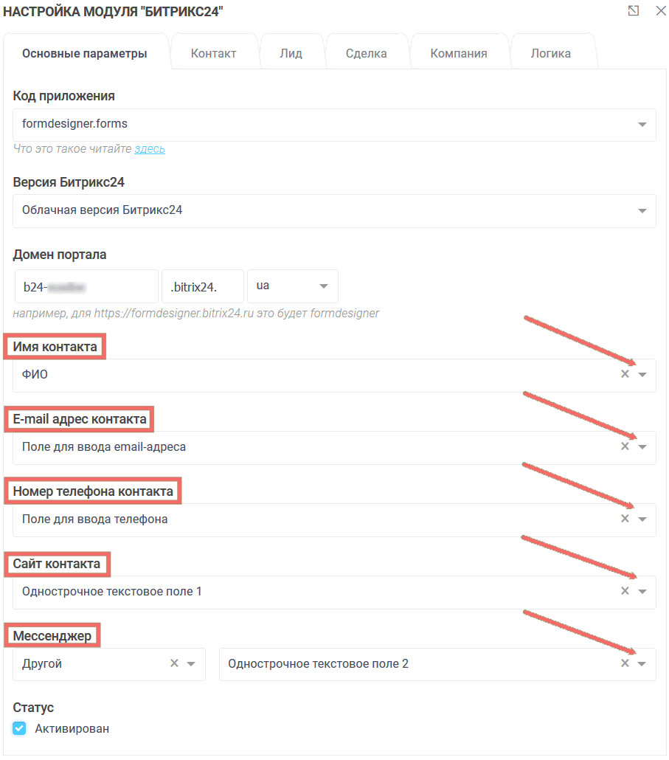Click the portal domain name input field
Viewport: 669px width, 760px height.
coord(86,286)
